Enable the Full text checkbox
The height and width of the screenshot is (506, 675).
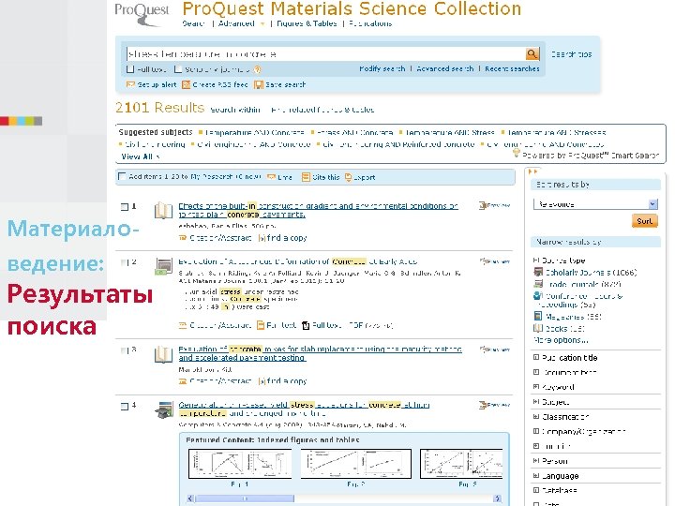[130, 68]
